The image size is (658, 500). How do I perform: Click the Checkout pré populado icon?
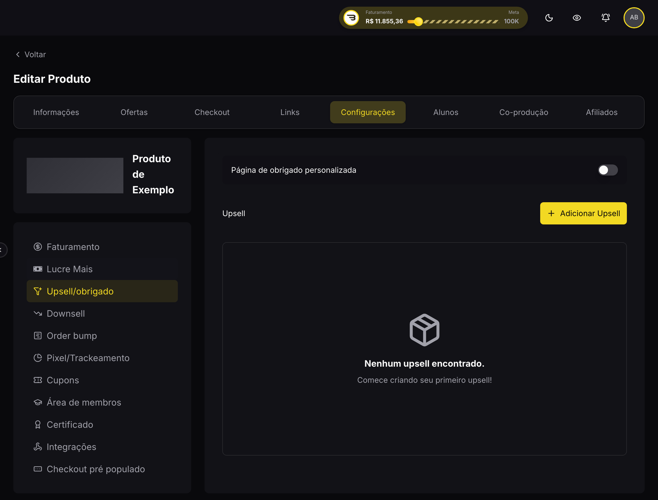(38, 469)
